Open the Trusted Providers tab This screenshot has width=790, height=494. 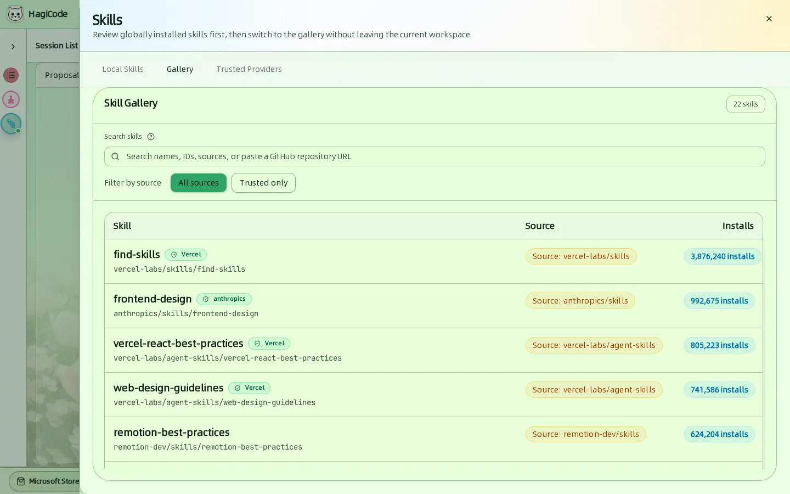[x=249, y=69]
